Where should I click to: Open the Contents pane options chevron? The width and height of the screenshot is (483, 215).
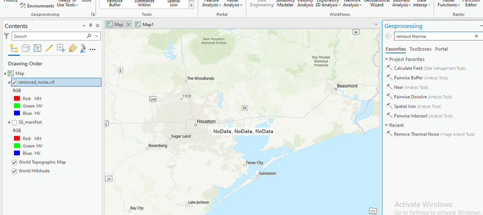point(84,26)
